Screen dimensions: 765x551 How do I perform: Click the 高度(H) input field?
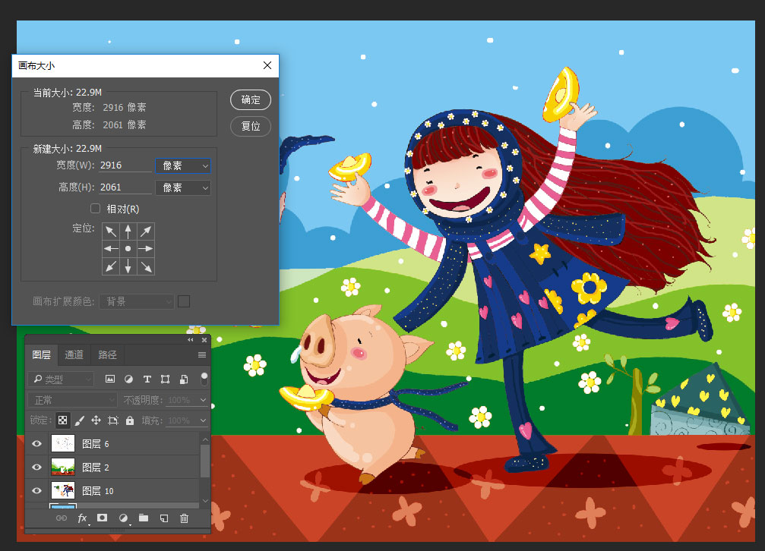125,187
